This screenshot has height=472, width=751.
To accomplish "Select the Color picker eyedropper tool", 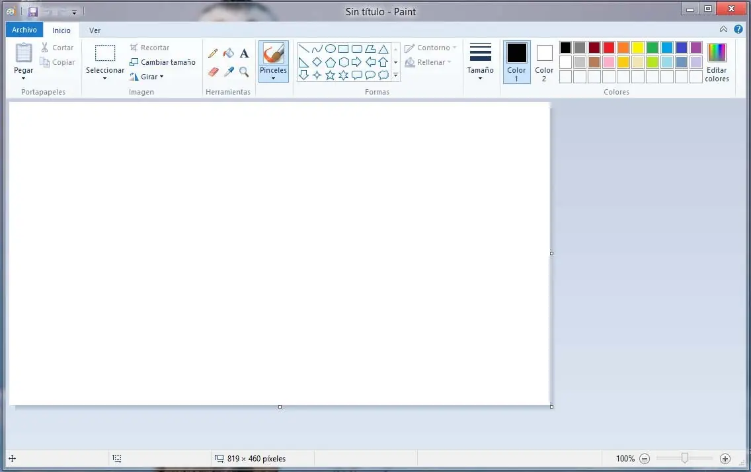I will pyautogui.click(x=229, y=71).
